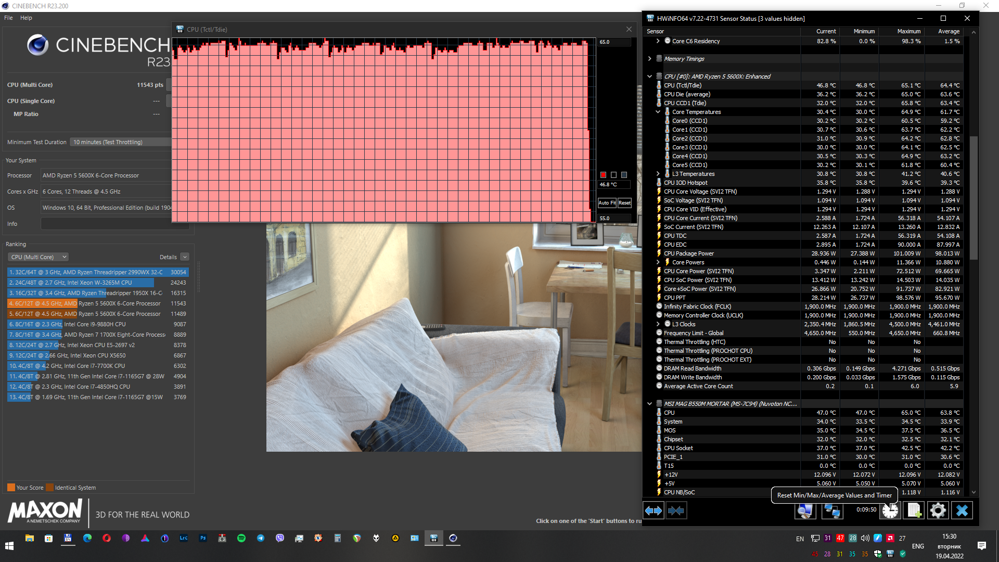Click the Auto Fit button
999x562 pixels.
[x=607, y=203]
